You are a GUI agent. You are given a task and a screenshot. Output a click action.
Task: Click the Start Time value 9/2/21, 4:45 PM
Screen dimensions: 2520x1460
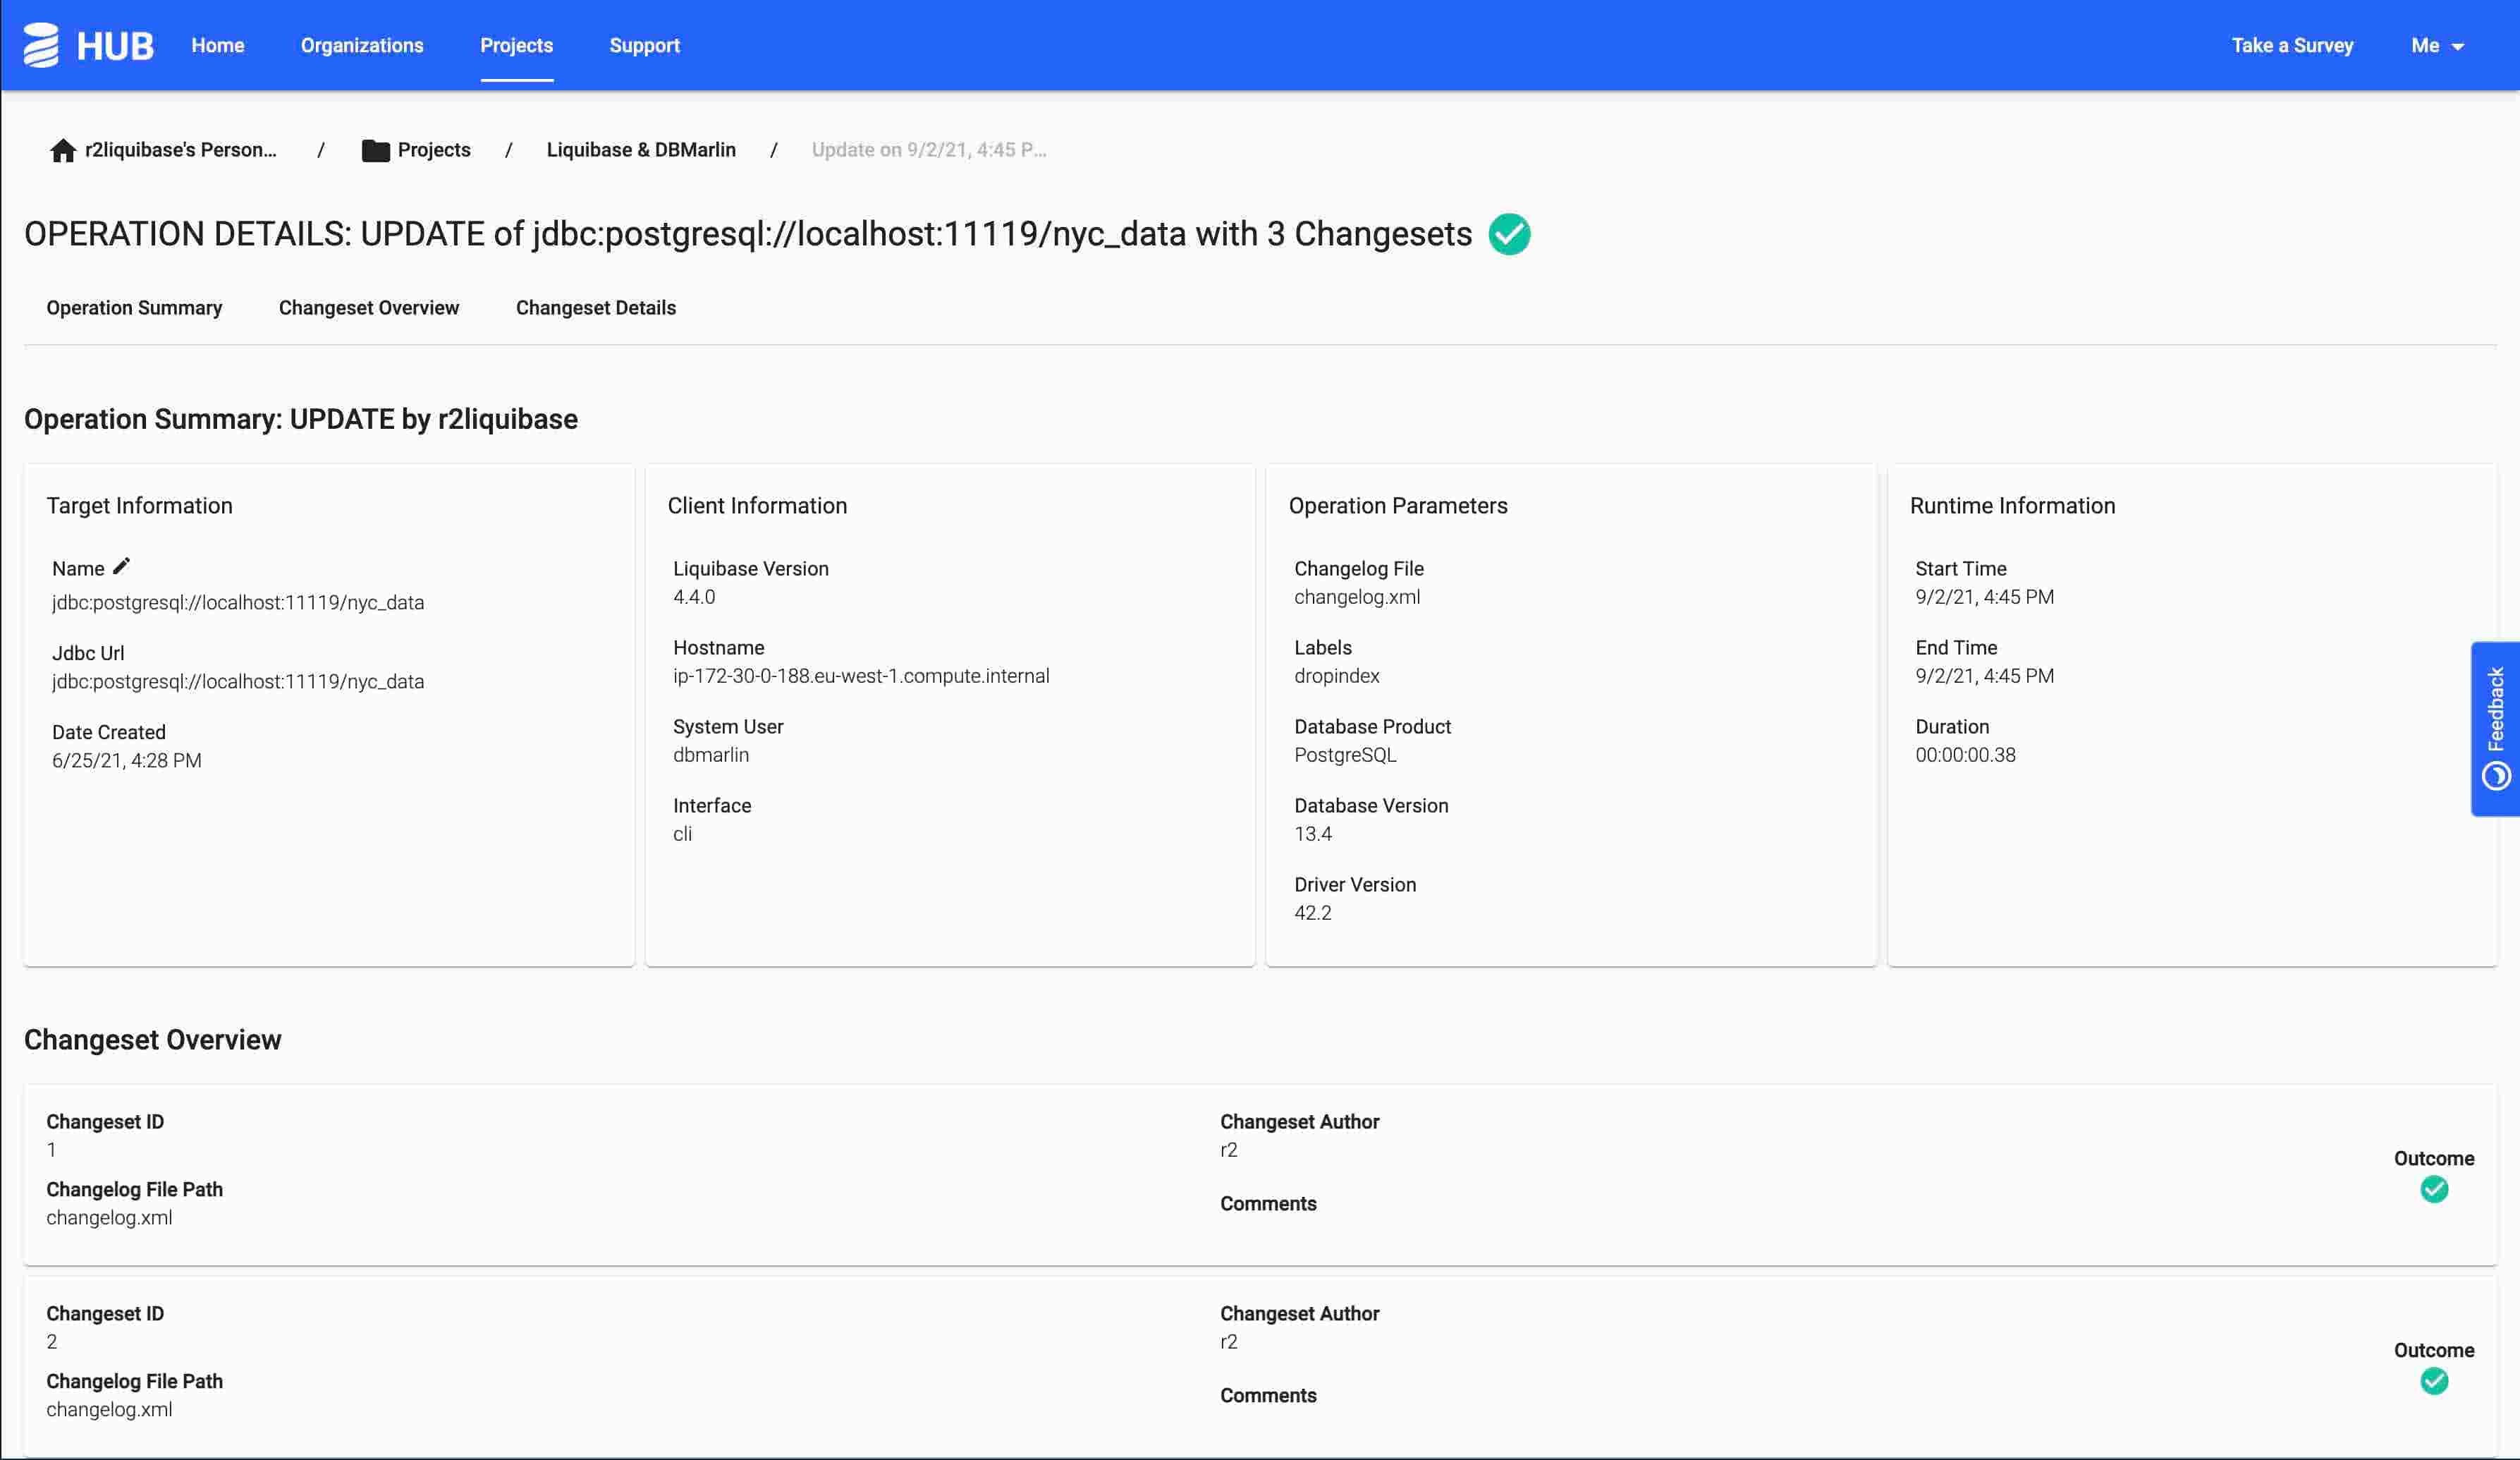click(x=1984, y=597)
